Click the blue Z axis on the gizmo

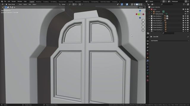(x=140, y=11)
